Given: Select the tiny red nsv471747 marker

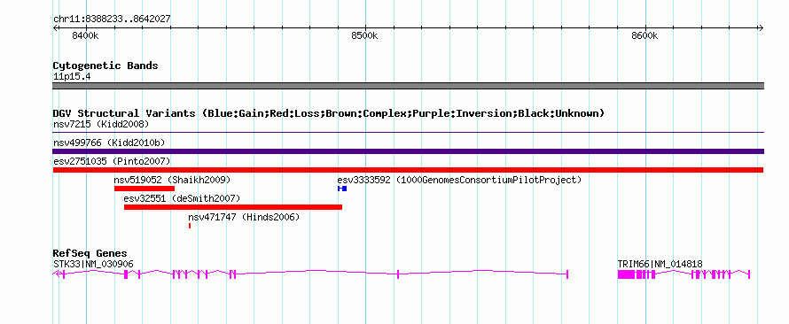Looking at the screenshot, I should point(190,226).
